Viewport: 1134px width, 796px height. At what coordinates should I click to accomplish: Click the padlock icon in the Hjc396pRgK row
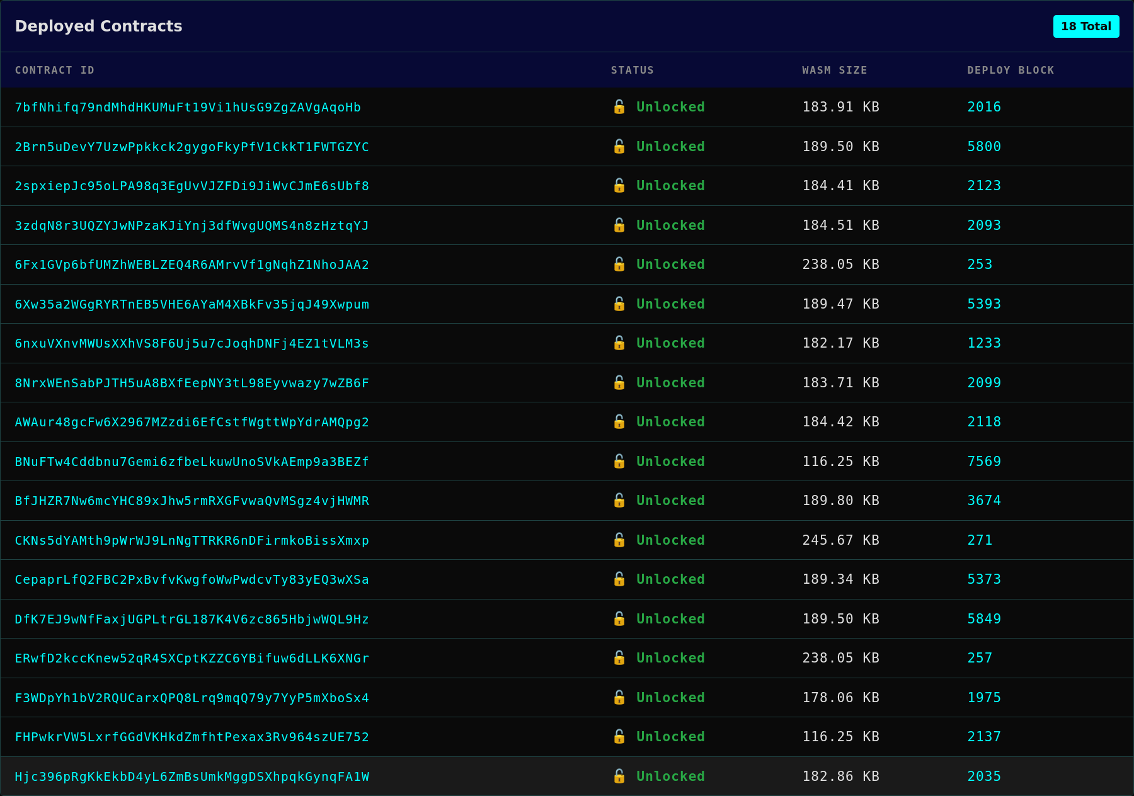coord(619,776)
